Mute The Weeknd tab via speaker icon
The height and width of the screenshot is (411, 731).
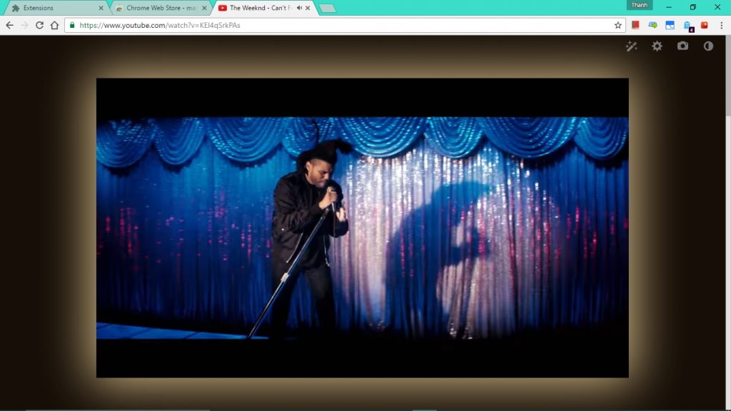(299, 8)
